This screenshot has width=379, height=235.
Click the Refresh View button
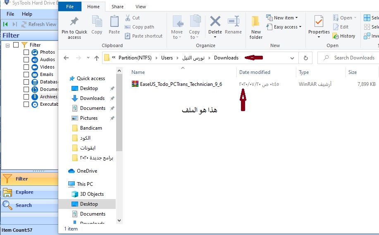pyautogui.click(x=38, y=24)
